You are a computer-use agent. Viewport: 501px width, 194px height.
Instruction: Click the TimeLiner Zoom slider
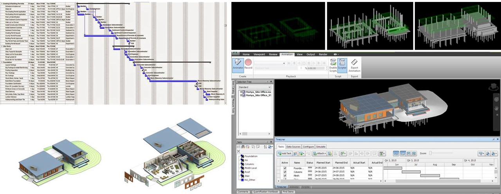pyautogui.click(x=442, y=153)
